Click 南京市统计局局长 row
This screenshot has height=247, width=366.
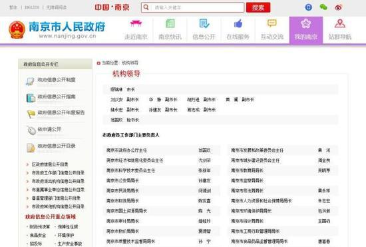pyautogui.click(x=282, y=221)
